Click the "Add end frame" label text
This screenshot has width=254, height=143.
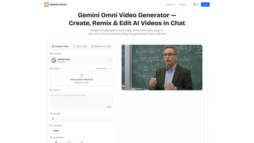102,69
